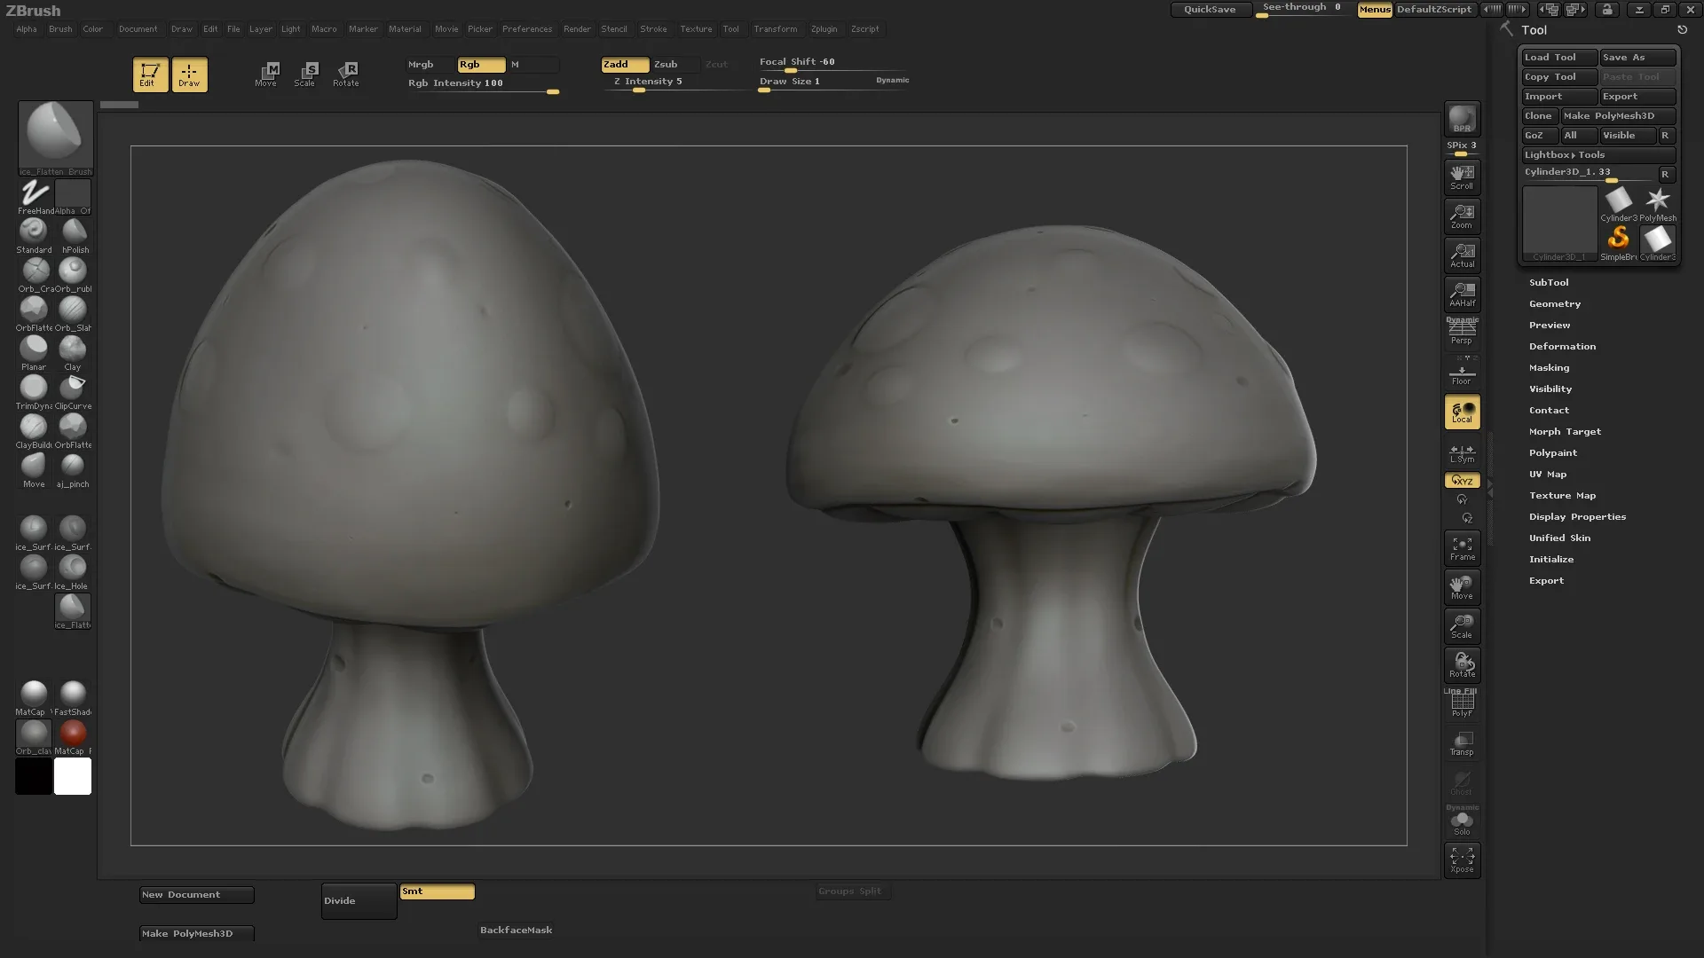Click the Make PolyMesh3D button
This screenshot has height=958, width=1704.
tap(1617, 114)
